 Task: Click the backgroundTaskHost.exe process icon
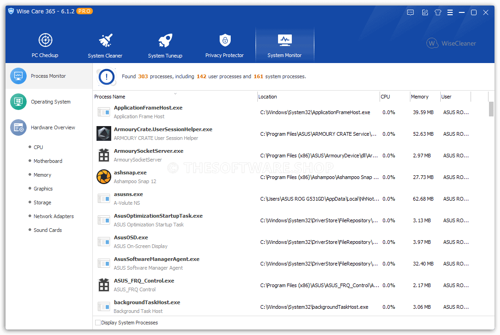click(104, 306)
